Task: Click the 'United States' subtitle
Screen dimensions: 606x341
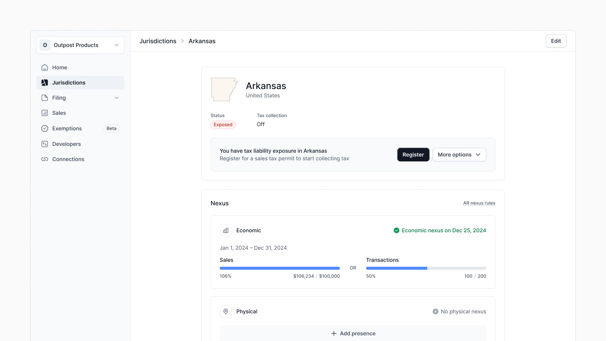Action: click(263, 95)
